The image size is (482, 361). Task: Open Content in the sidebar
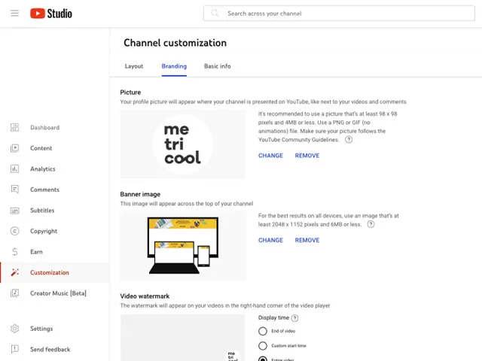tap(41, 148)
